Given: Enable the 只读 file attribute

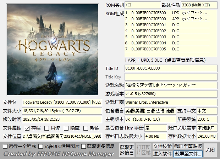Looking at the screenshot, I should pos(46,128).
